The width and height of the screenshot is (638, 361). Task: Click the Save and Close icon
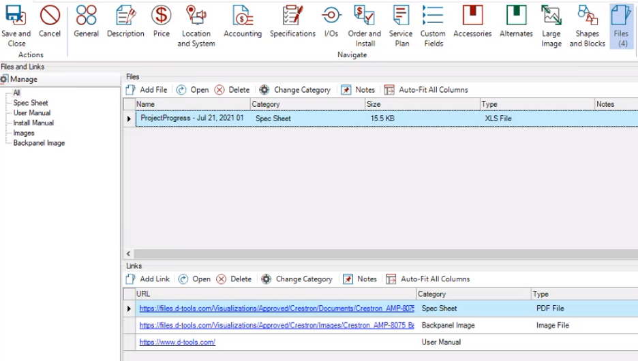click(16, 16)
